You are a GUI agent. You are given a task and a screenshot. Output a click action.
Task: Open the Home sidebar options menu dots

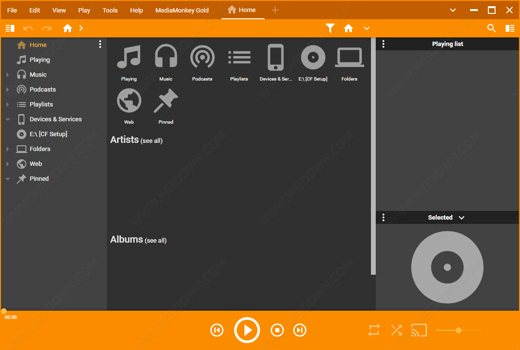(100, 45)
